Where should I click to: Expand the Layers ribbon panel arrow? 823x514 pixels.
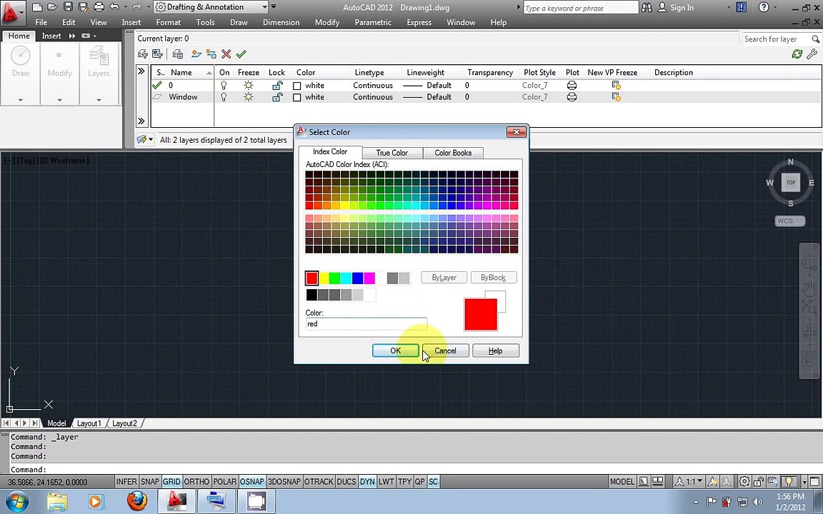coord(99,100)
